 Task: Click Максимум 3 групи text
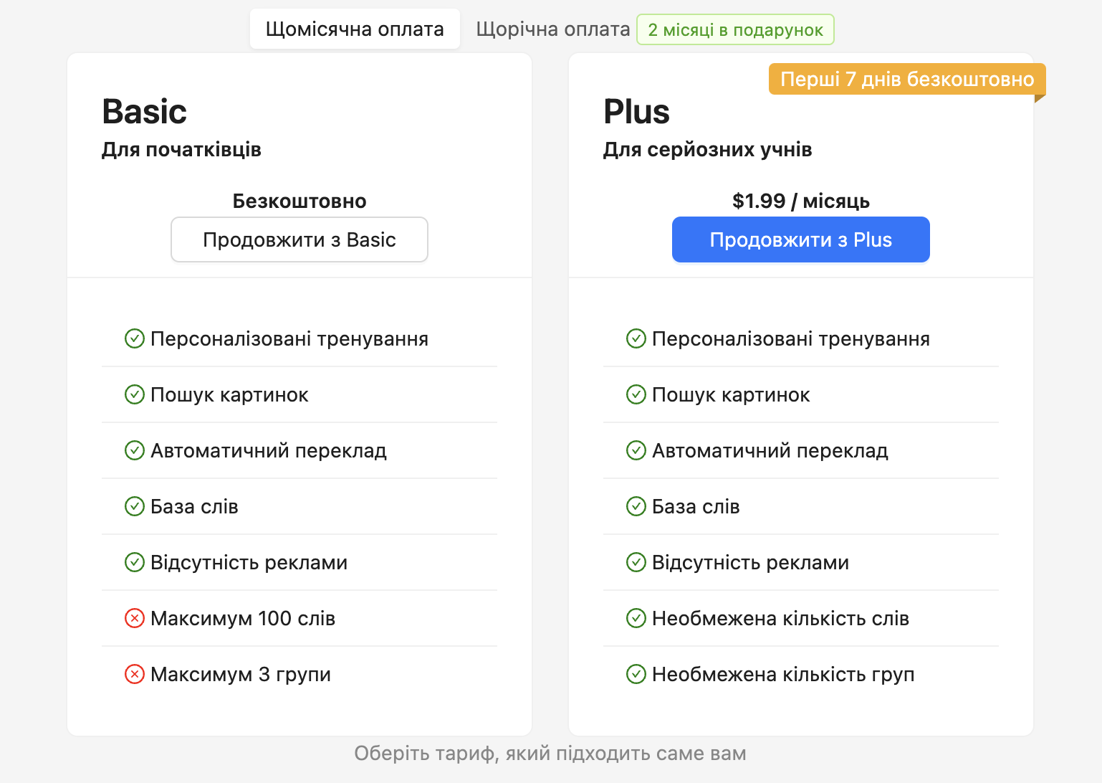coord(241,675)
